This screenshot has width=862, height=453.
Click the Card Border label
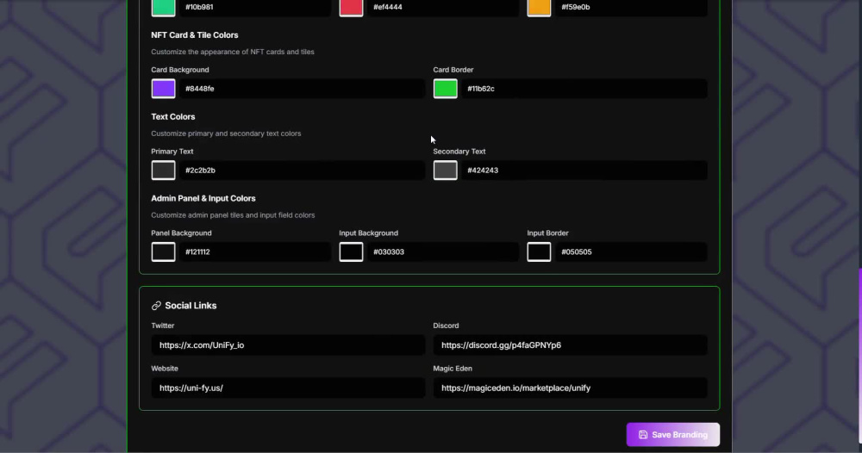[453, 70]
